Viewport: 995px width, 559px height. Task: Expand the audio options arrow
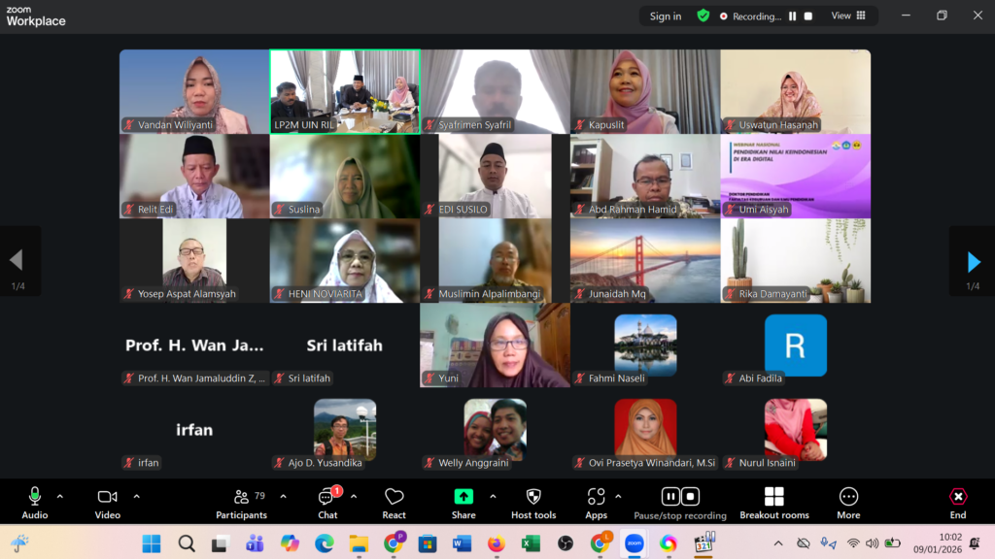click(60, 497)
